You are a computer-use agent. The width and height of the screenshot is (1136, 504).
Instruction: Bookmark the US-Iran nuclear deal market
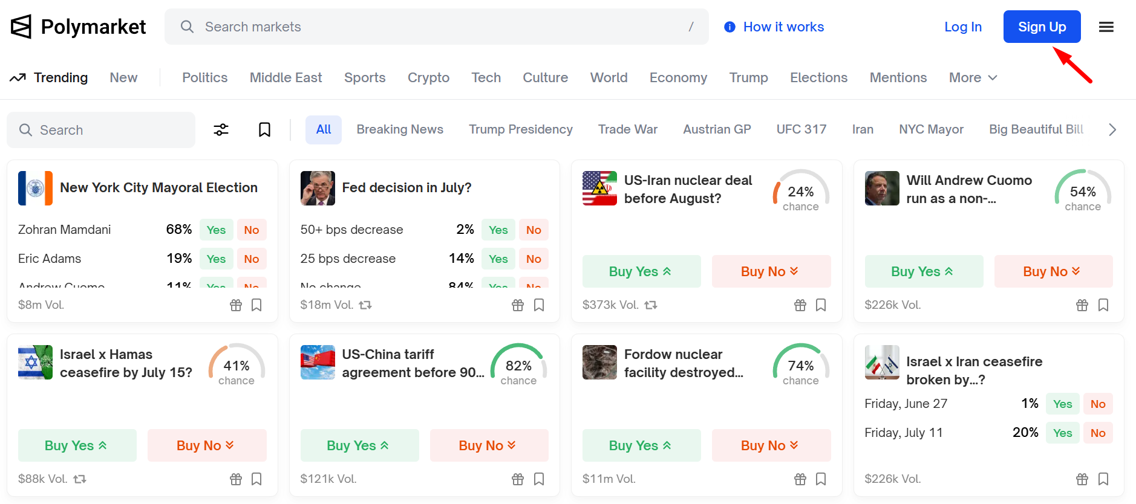821,305
